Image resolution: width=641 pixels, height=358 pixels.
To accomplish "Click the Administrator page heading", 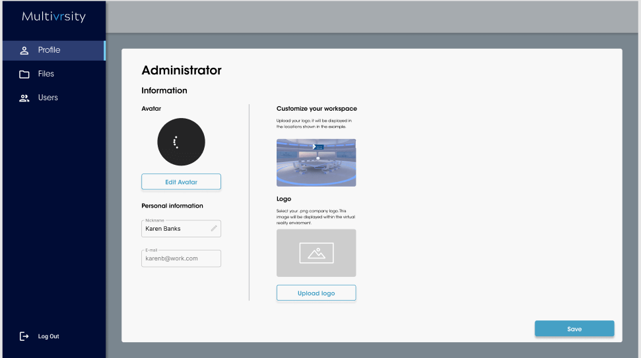I will [x=182, y=71].
